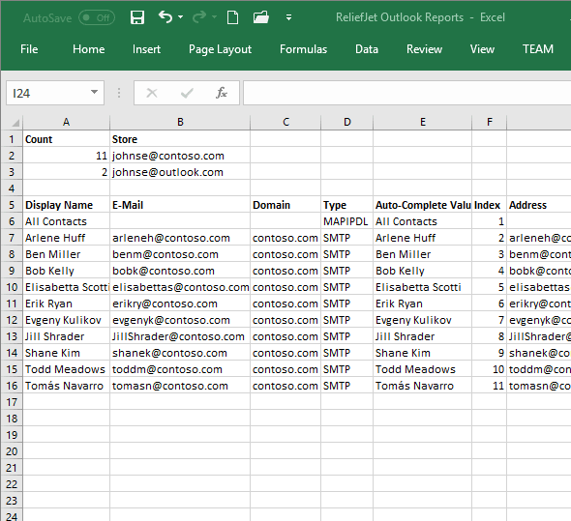Click the Auto-Complete Value header cell

click(x=422, y=205)
